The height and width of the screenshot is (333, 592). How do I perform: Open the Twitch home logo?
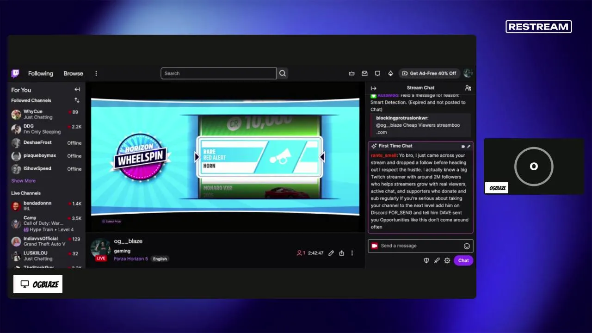point(15,74)
